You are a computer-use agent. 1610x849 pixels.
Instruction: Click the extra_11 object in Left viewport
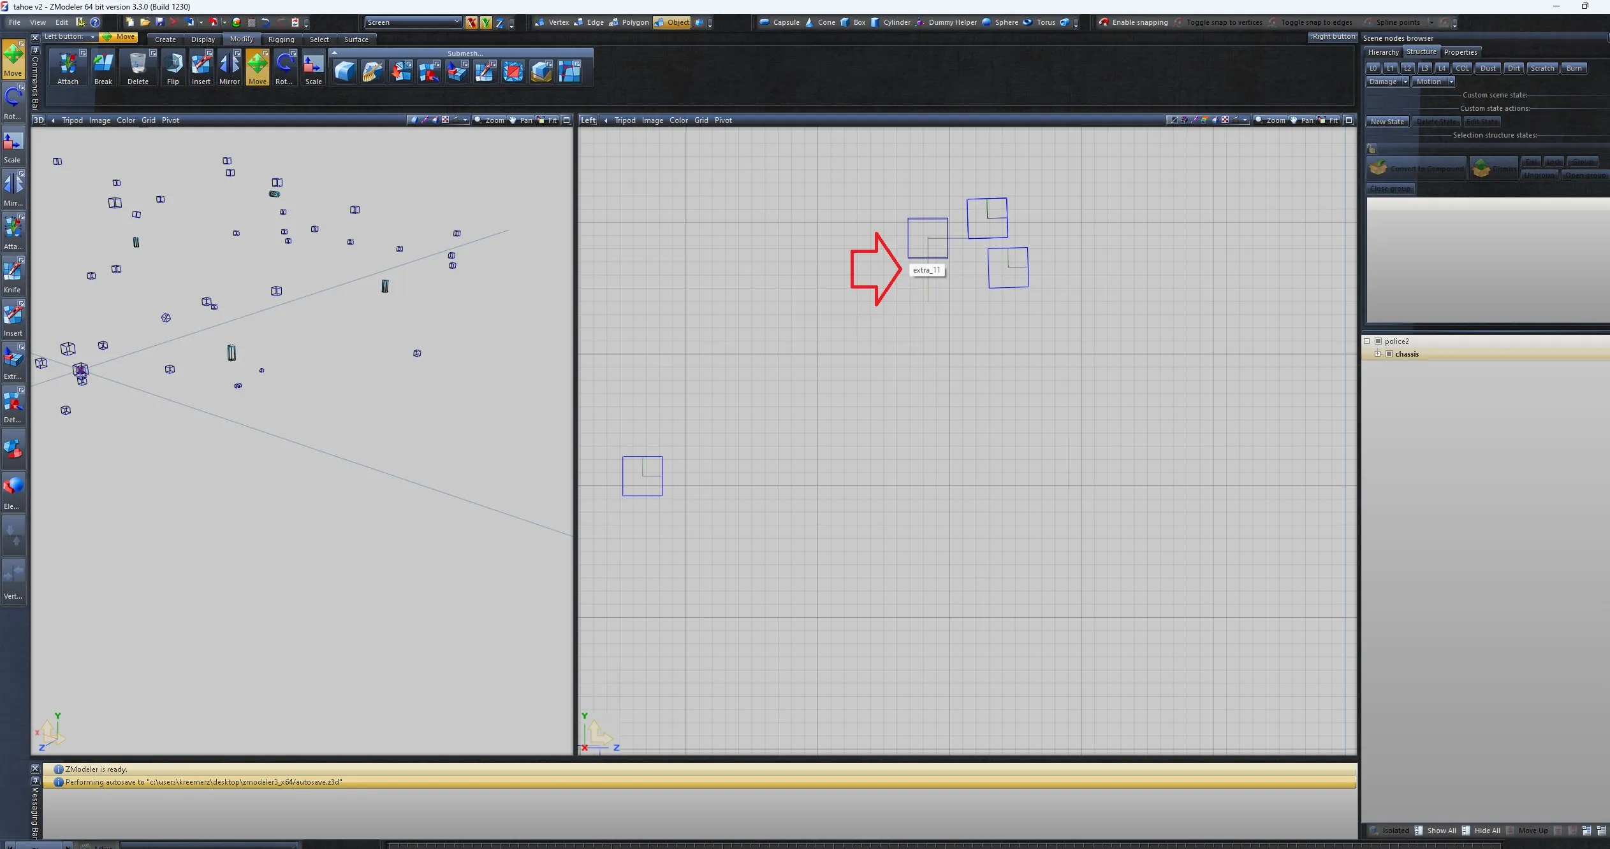click(x=927, y=238)
